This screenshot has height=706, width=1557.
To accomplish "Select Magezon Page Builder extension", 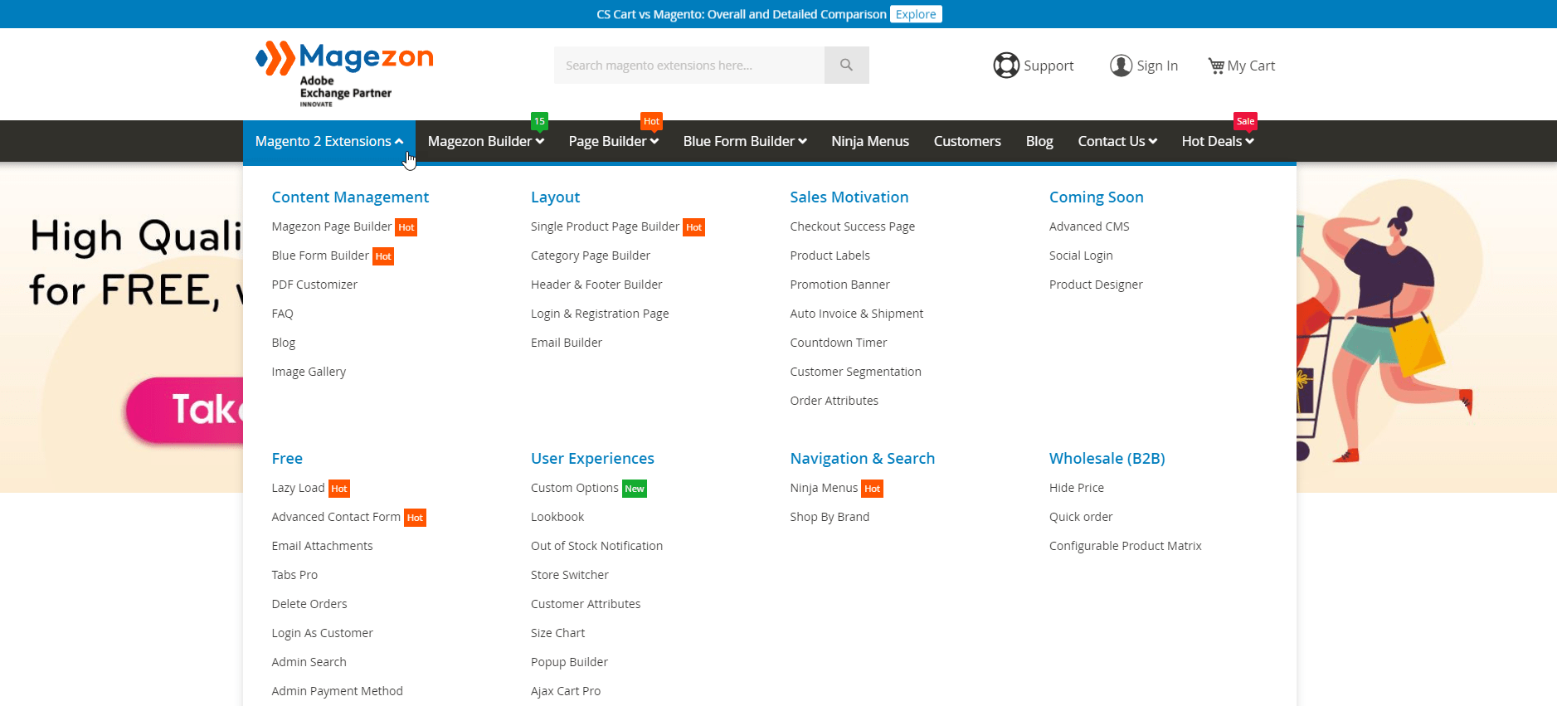I will pyautogui.click(x=332, y=226).
